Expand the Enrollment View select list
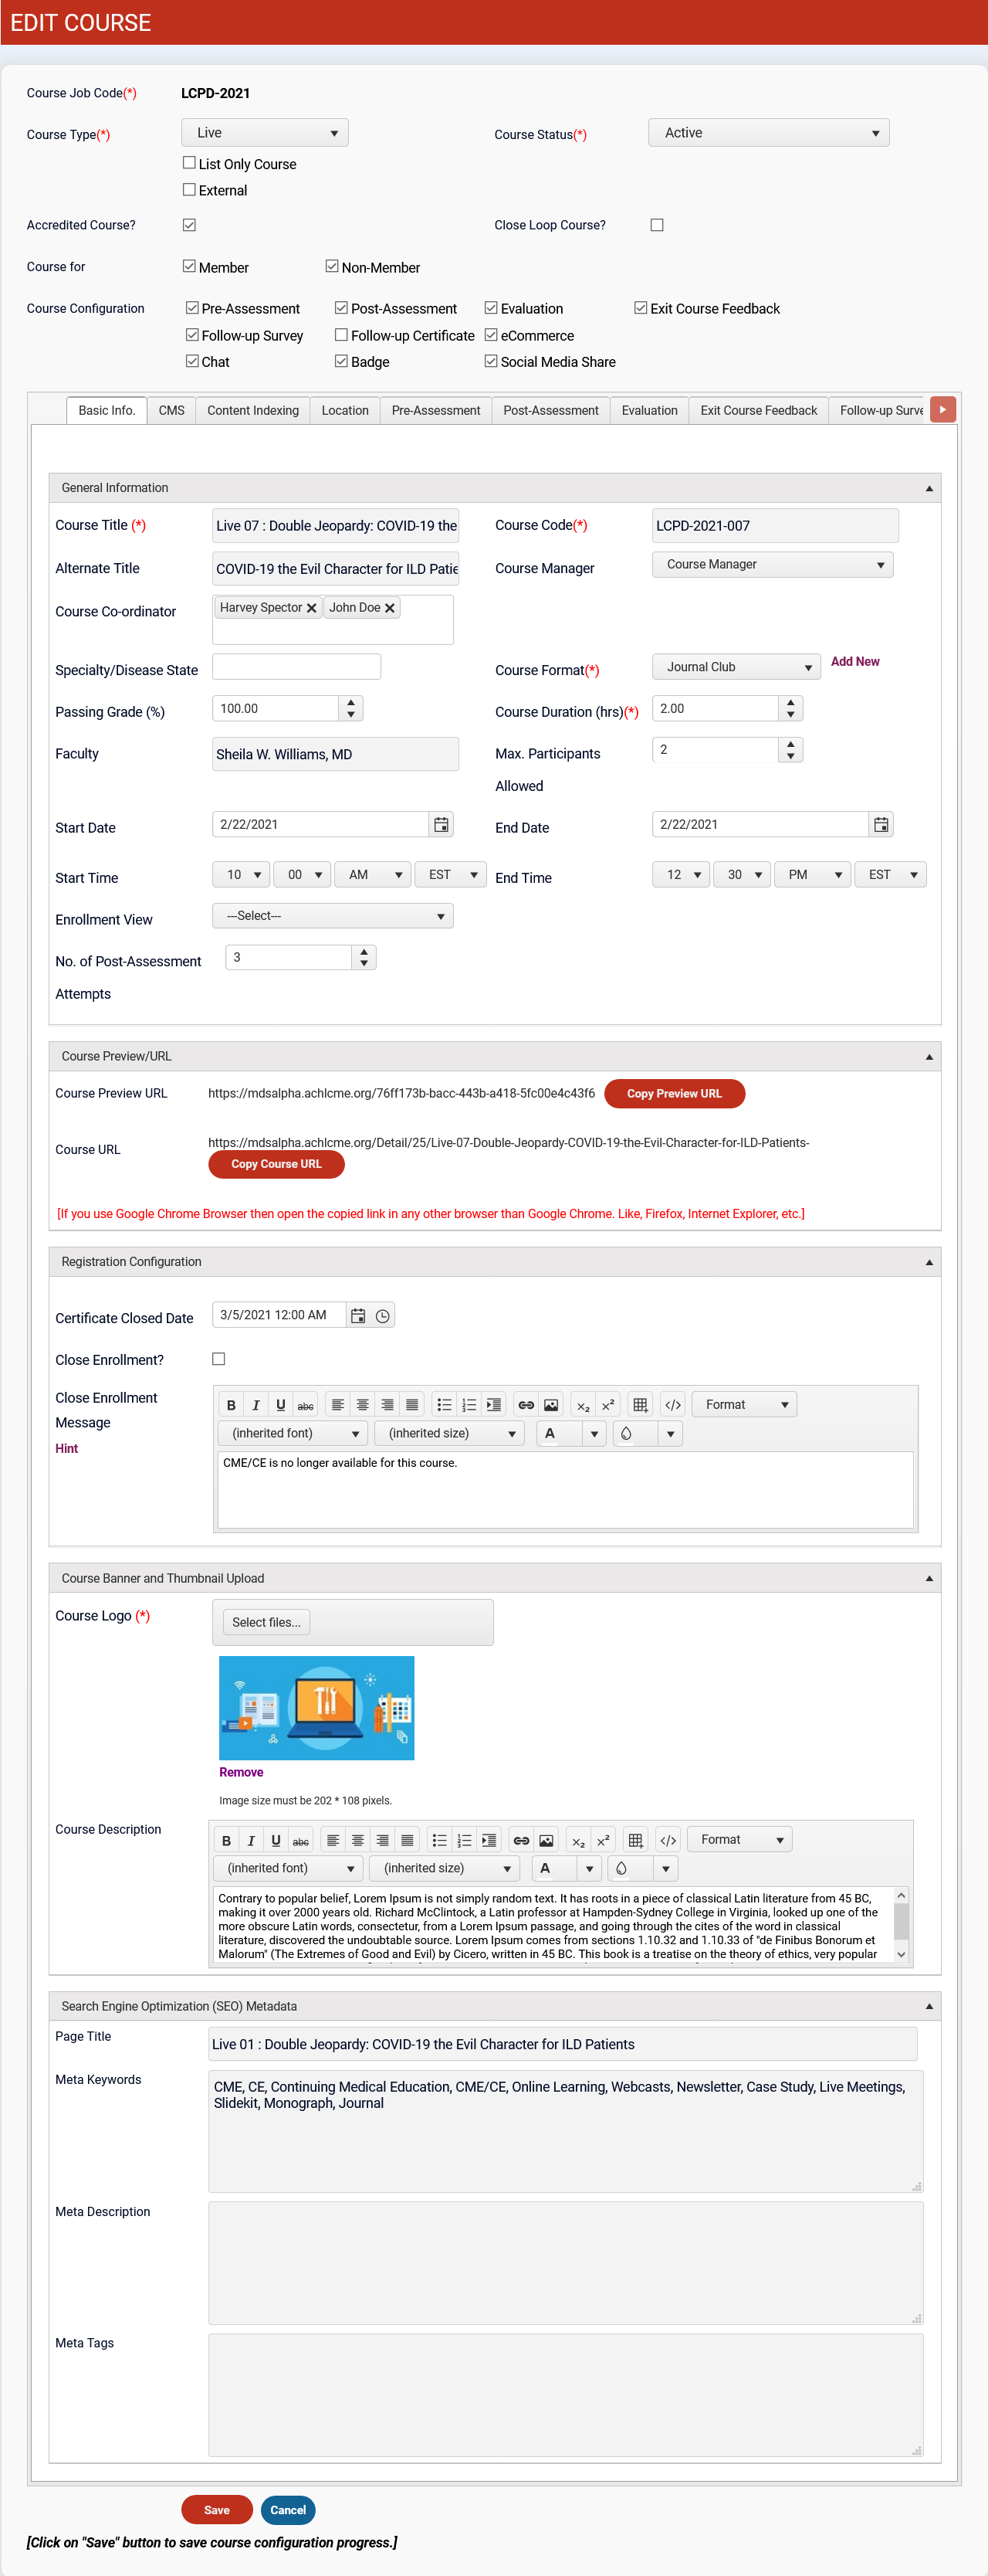Viewport: 988px width, 2576px height. click(333, 916)
